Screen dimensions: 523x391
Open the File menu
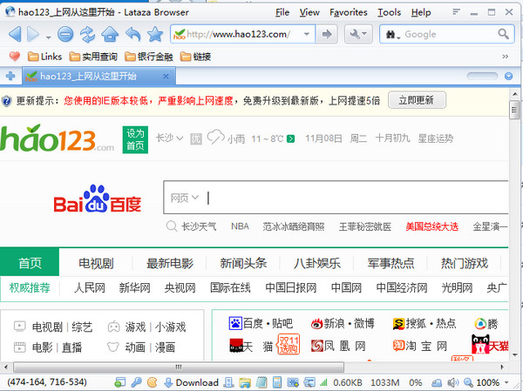click(282, 12)
